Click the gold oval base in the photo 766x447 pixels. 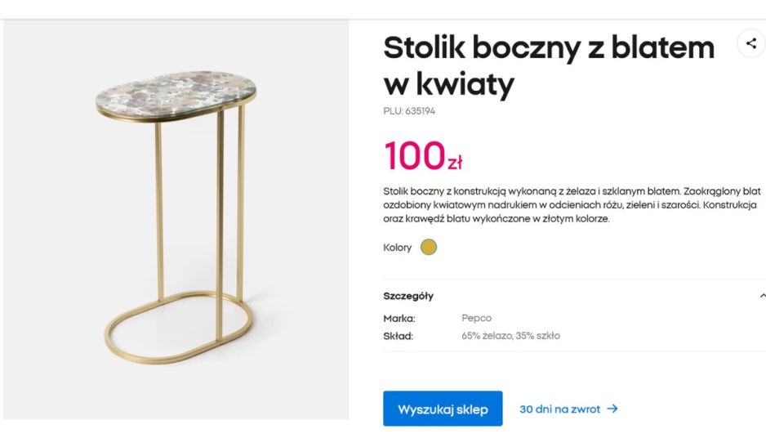tap(179, 328)
